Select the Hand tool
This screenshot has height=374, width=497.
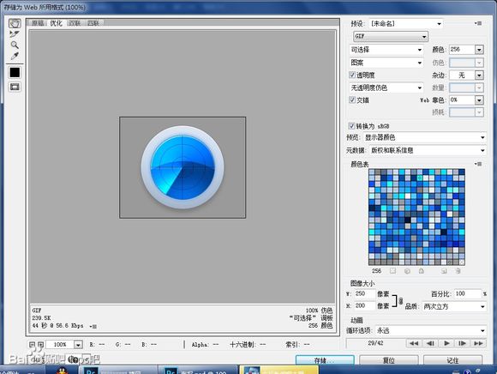(15, 23)
